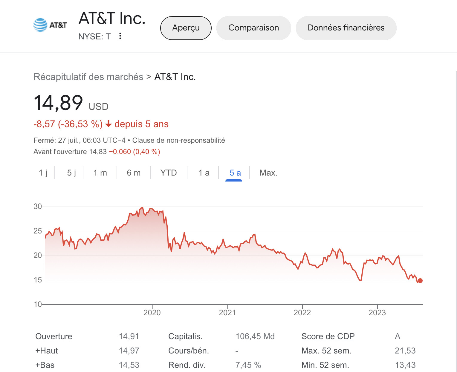
Task: Click the red endpoint dot on the chart
Action: (x=420, y=281)
